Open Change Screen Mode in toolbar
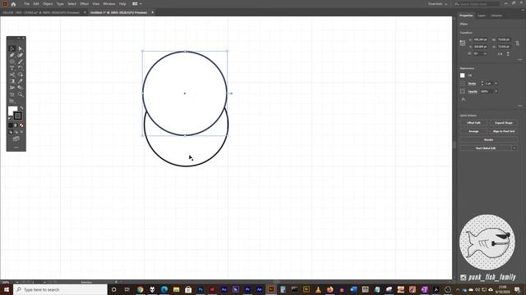 [x=16, y=139]
